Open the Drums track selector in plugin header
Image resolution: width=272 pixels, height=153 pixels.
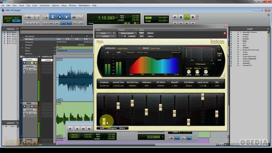pyautogui.click(x=103, y=33)
